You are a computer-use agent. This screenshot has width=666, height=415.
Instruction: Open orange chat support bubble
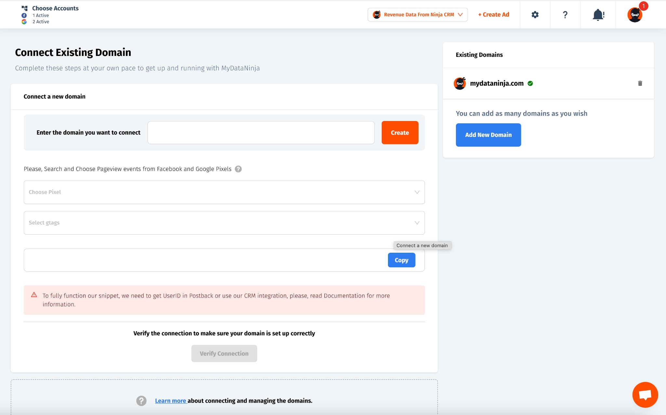tap(645, 395)
